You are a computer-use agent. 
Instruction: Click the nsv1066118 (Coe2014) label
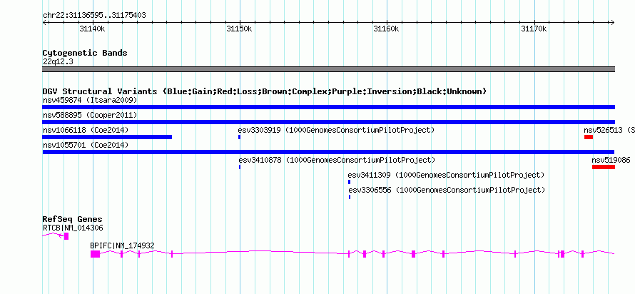[86, 130]
